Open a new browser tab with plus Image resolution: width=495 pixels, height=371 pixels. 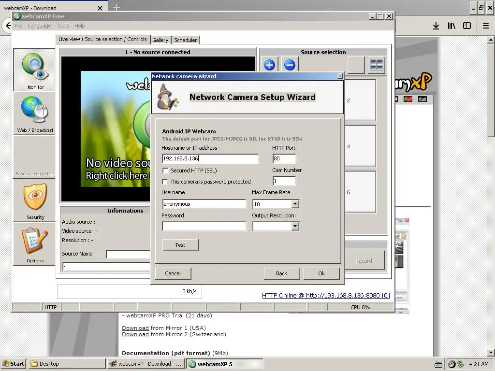[116, 7]
